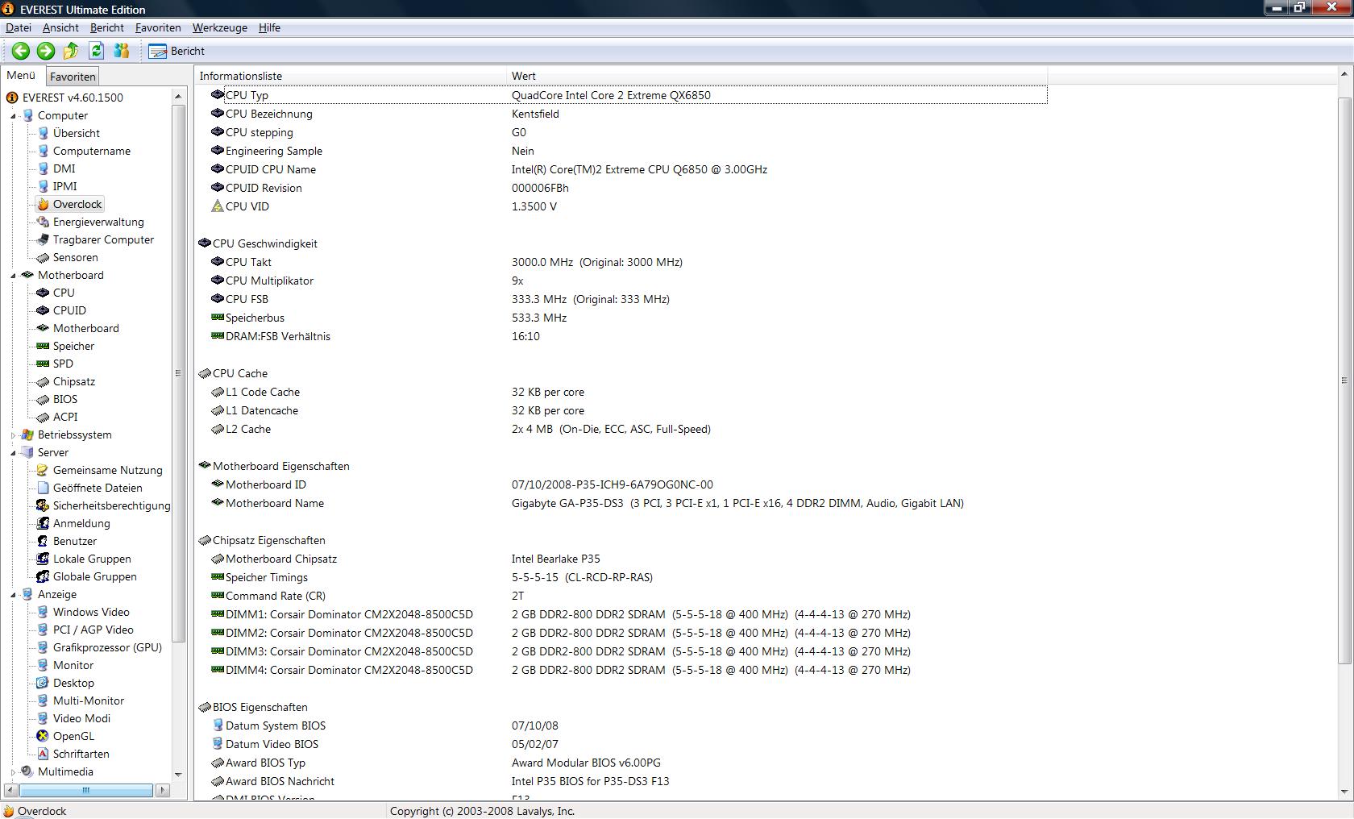Collapse the Motherboard tree node

[14, 276]
